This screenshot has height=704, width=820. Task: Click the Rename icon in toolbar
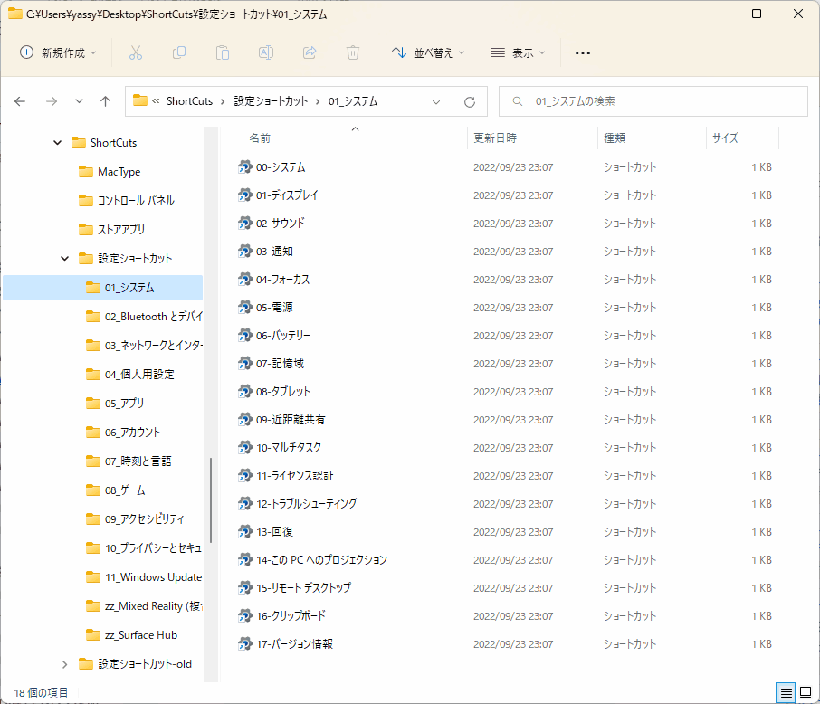(266, 52)
